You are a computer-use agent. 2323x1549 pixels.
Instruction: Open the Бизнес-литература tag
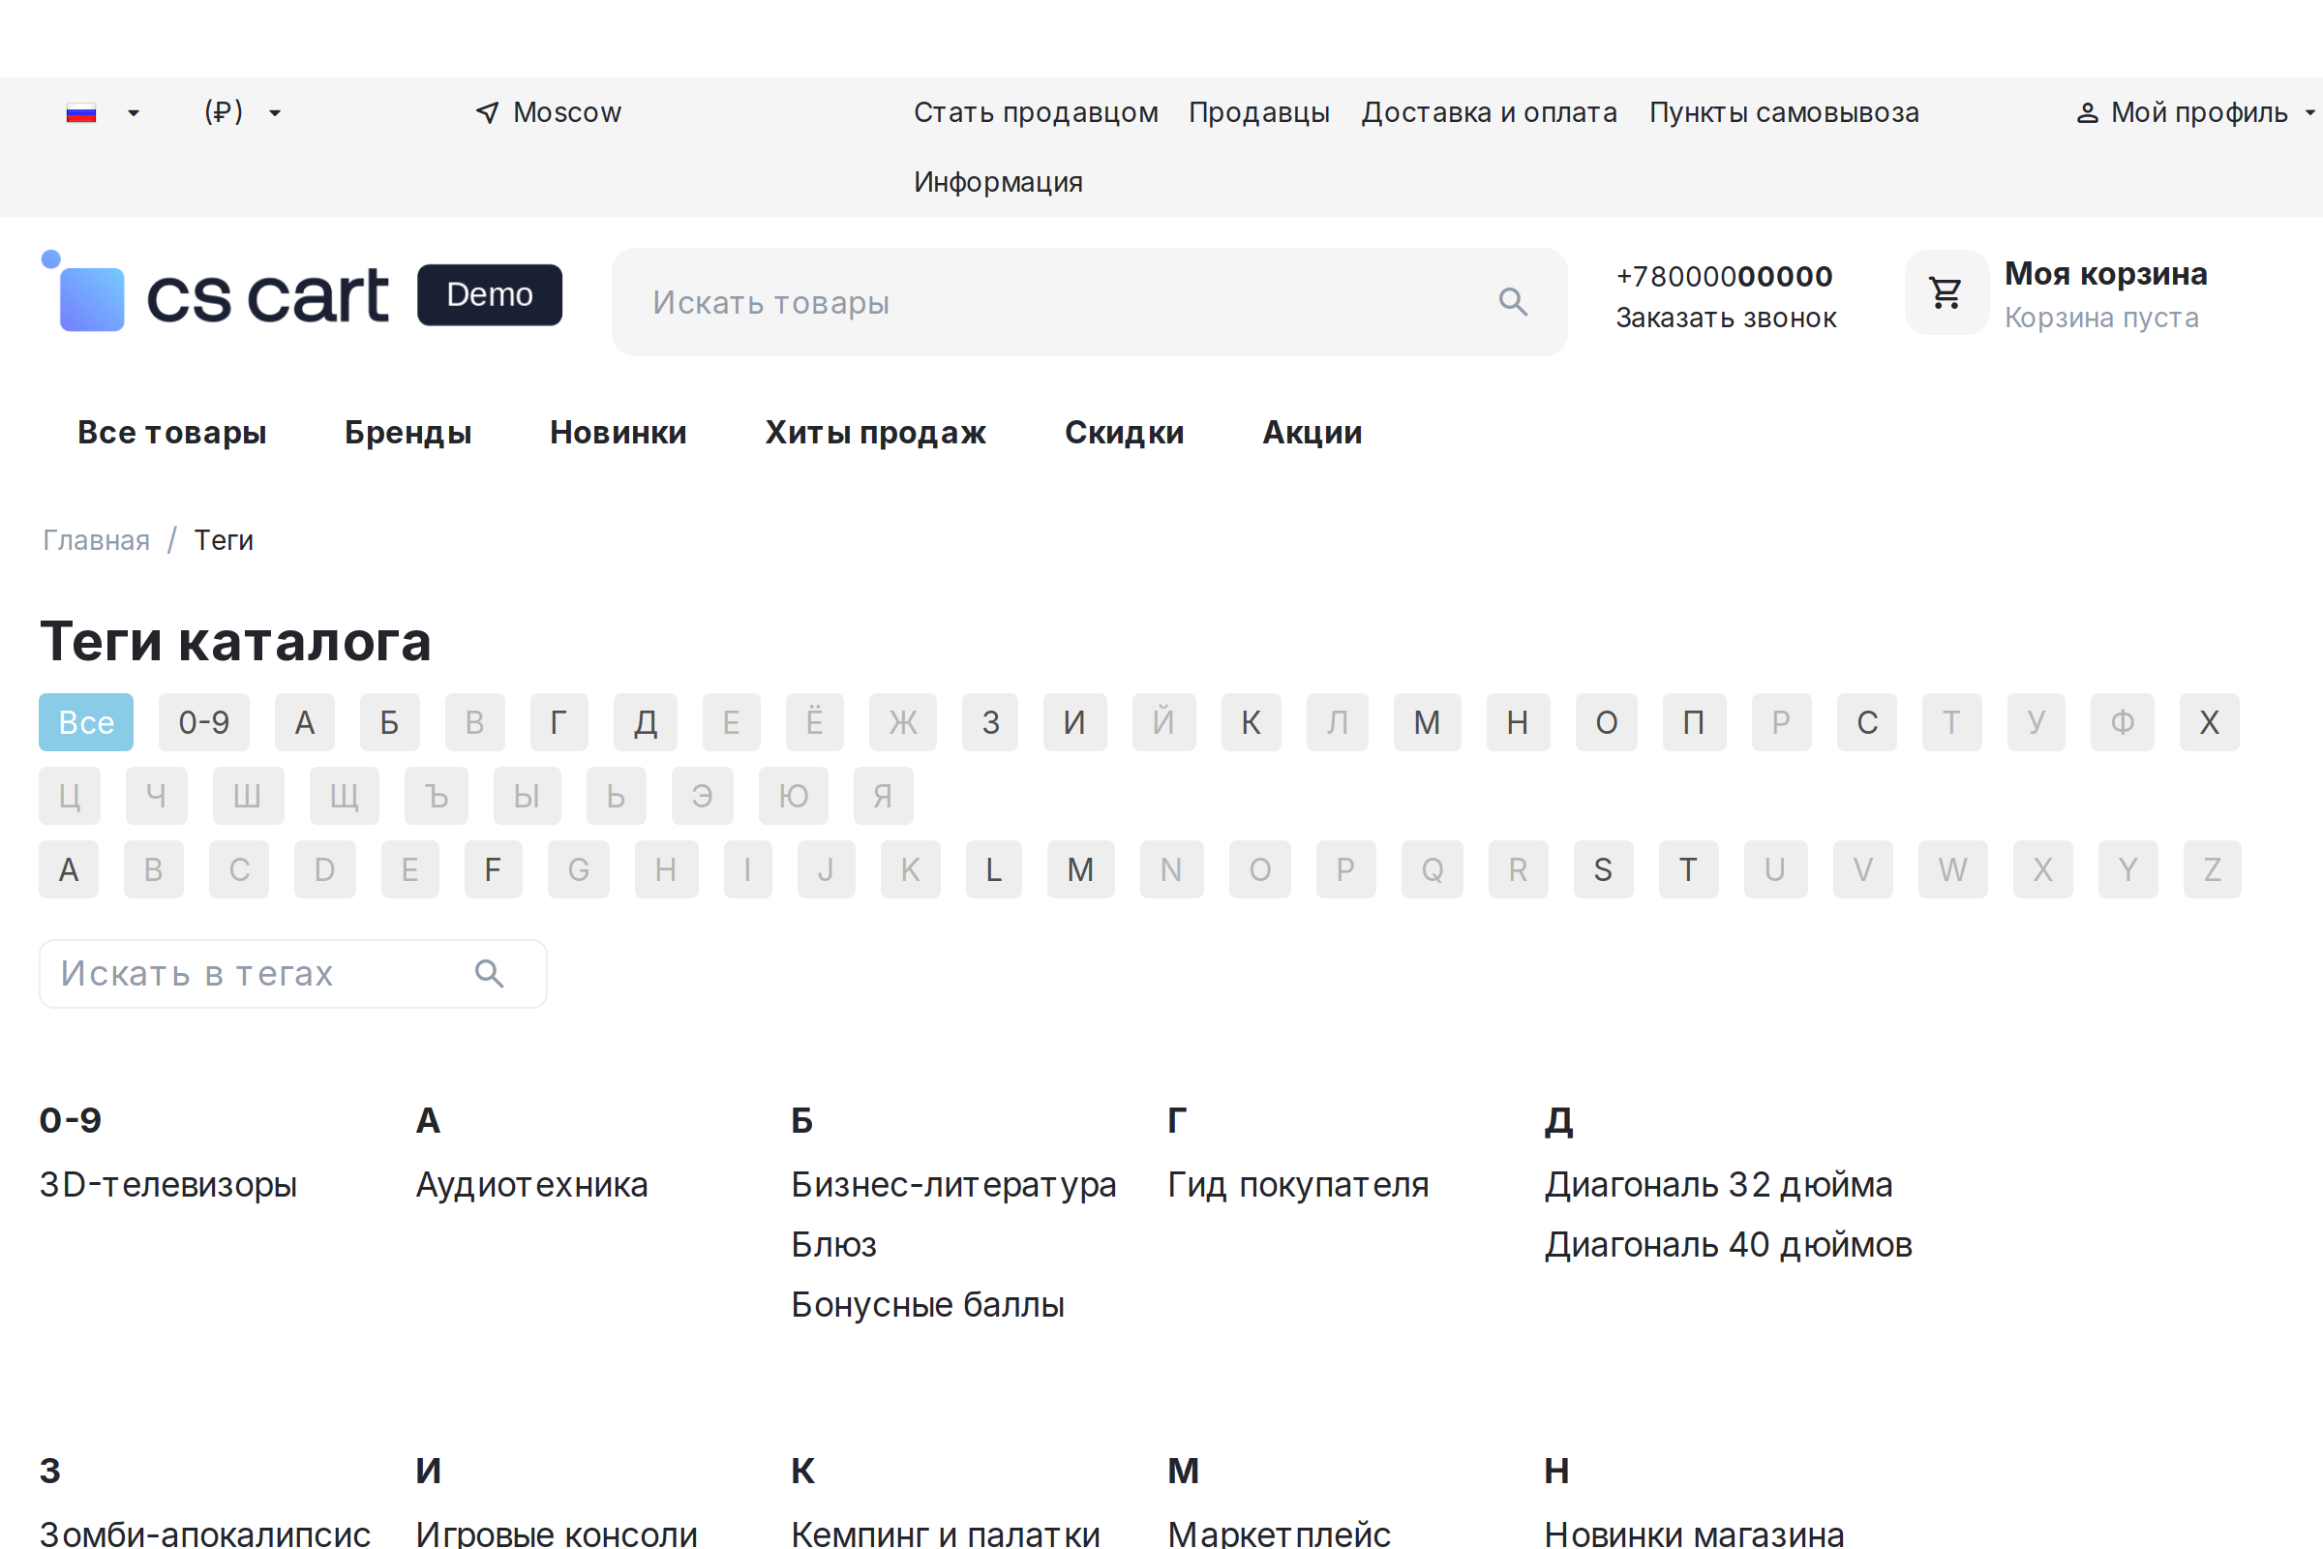[953, 1184]
